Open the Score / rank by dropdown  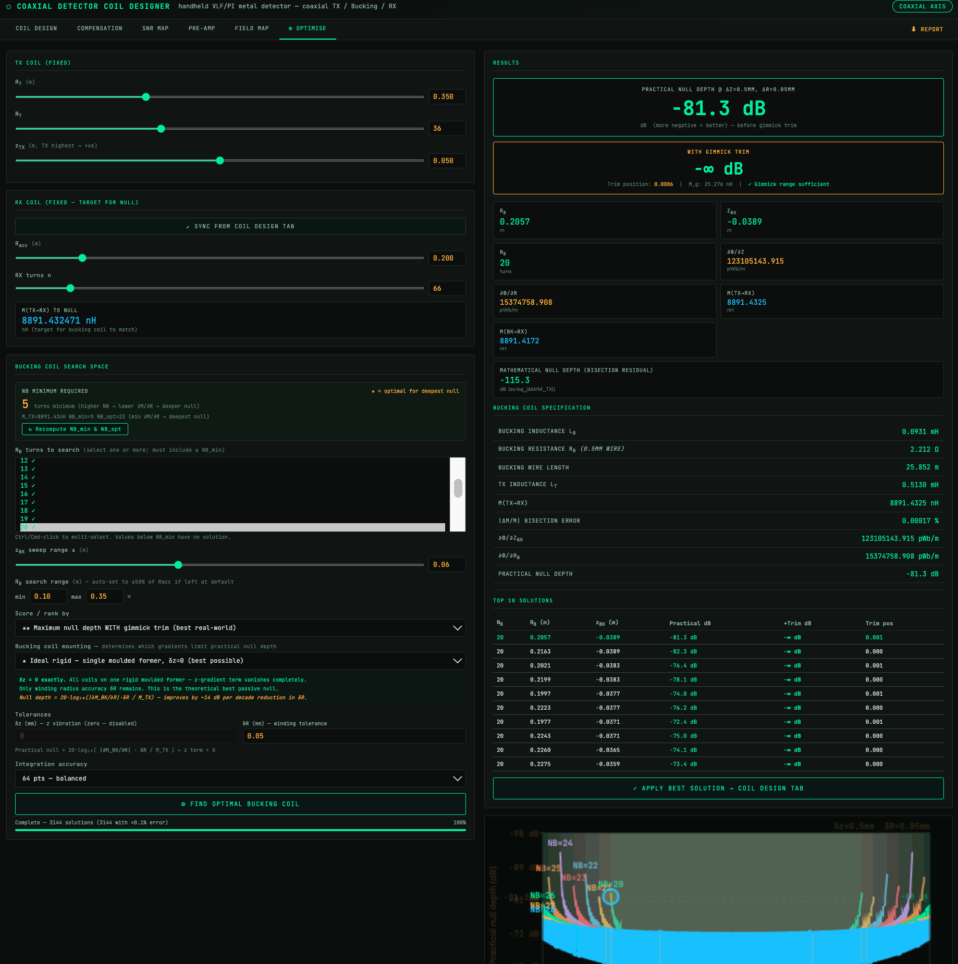(x=240, y=628)
